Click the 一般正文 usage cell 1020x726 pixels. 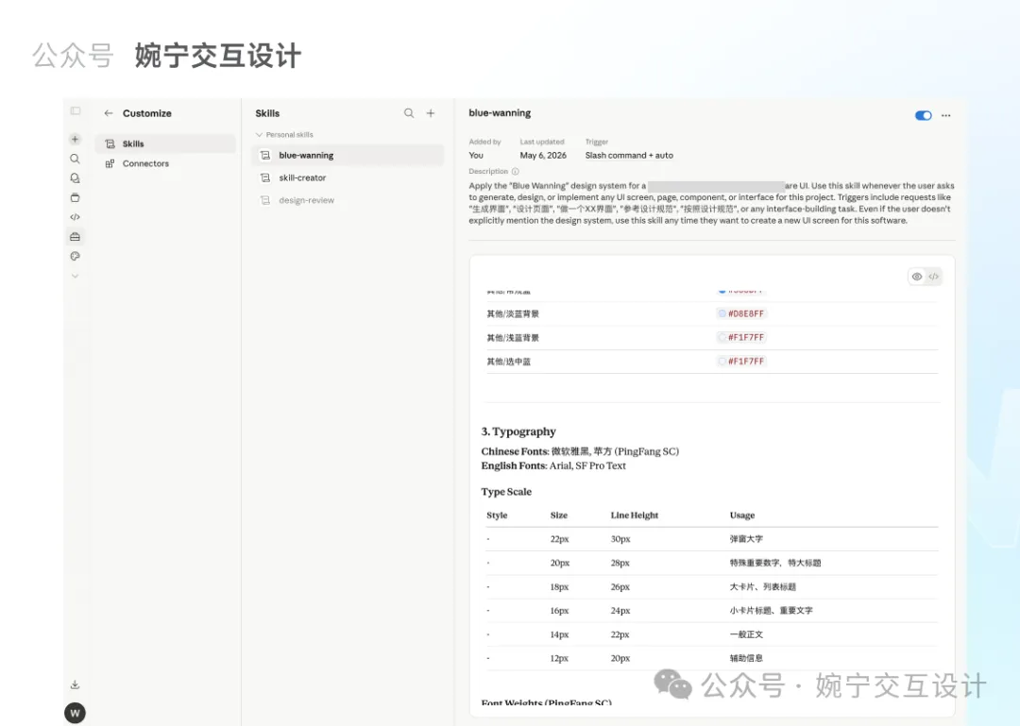click(x=746, y=634)
